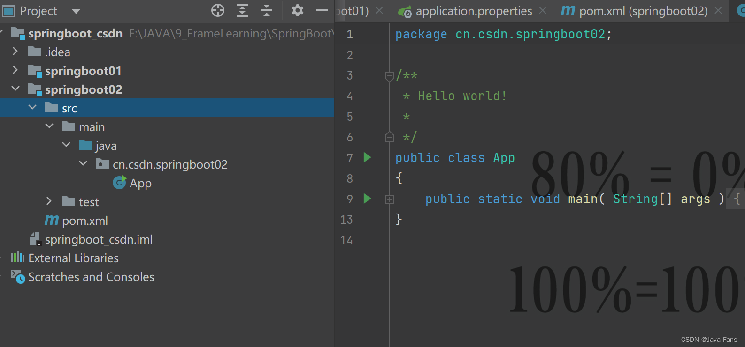Collapse the Javadoc comment fold marker at its /** line

pyautogui.click(x=389, y=76)
